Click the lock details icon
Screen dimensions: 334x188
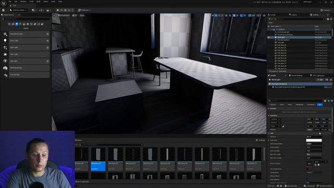coord(331,80)
